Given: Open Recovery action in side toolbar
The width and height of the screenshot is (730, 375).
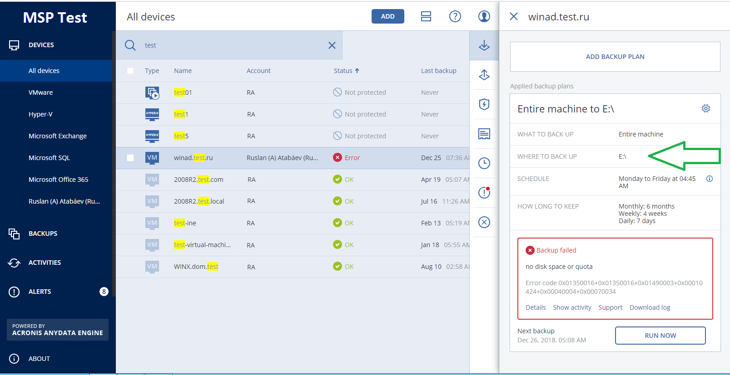Looking at the screenshot, I should coord(484,75).
